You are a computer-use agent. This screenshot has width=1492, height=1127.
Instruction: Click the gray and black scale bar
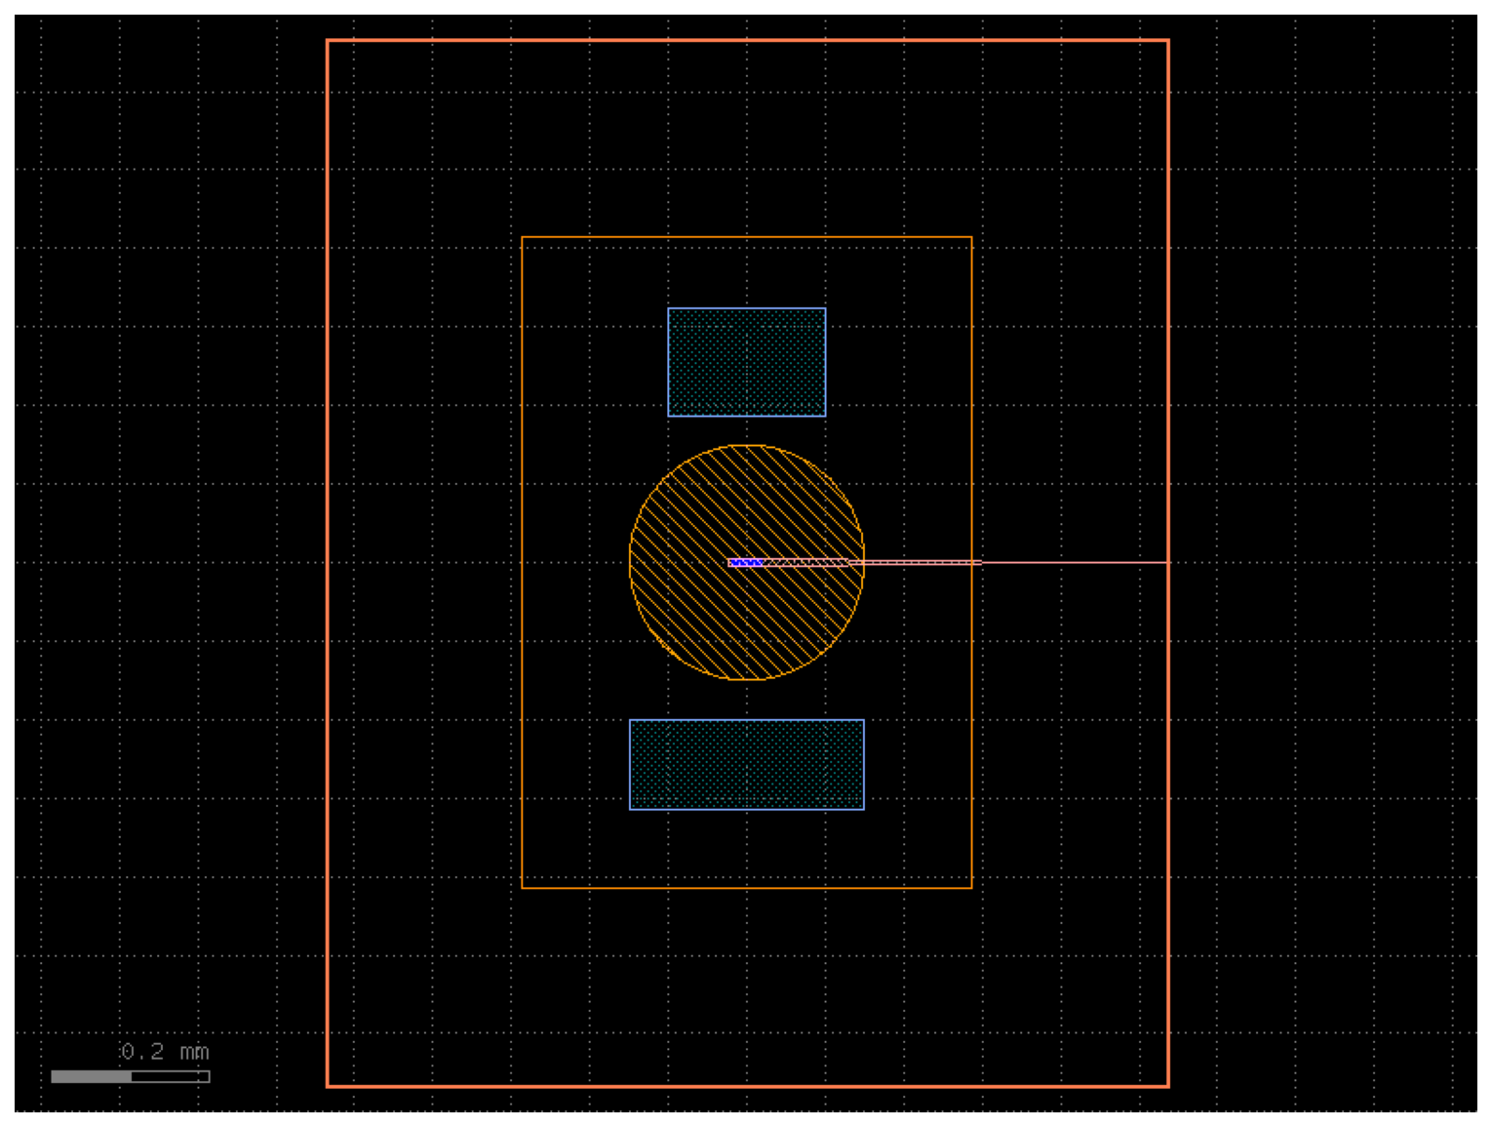(131, 1076)
